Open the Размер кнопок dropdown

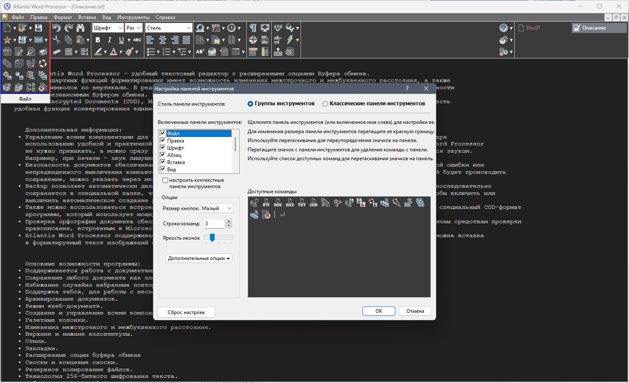coord(216,208)
